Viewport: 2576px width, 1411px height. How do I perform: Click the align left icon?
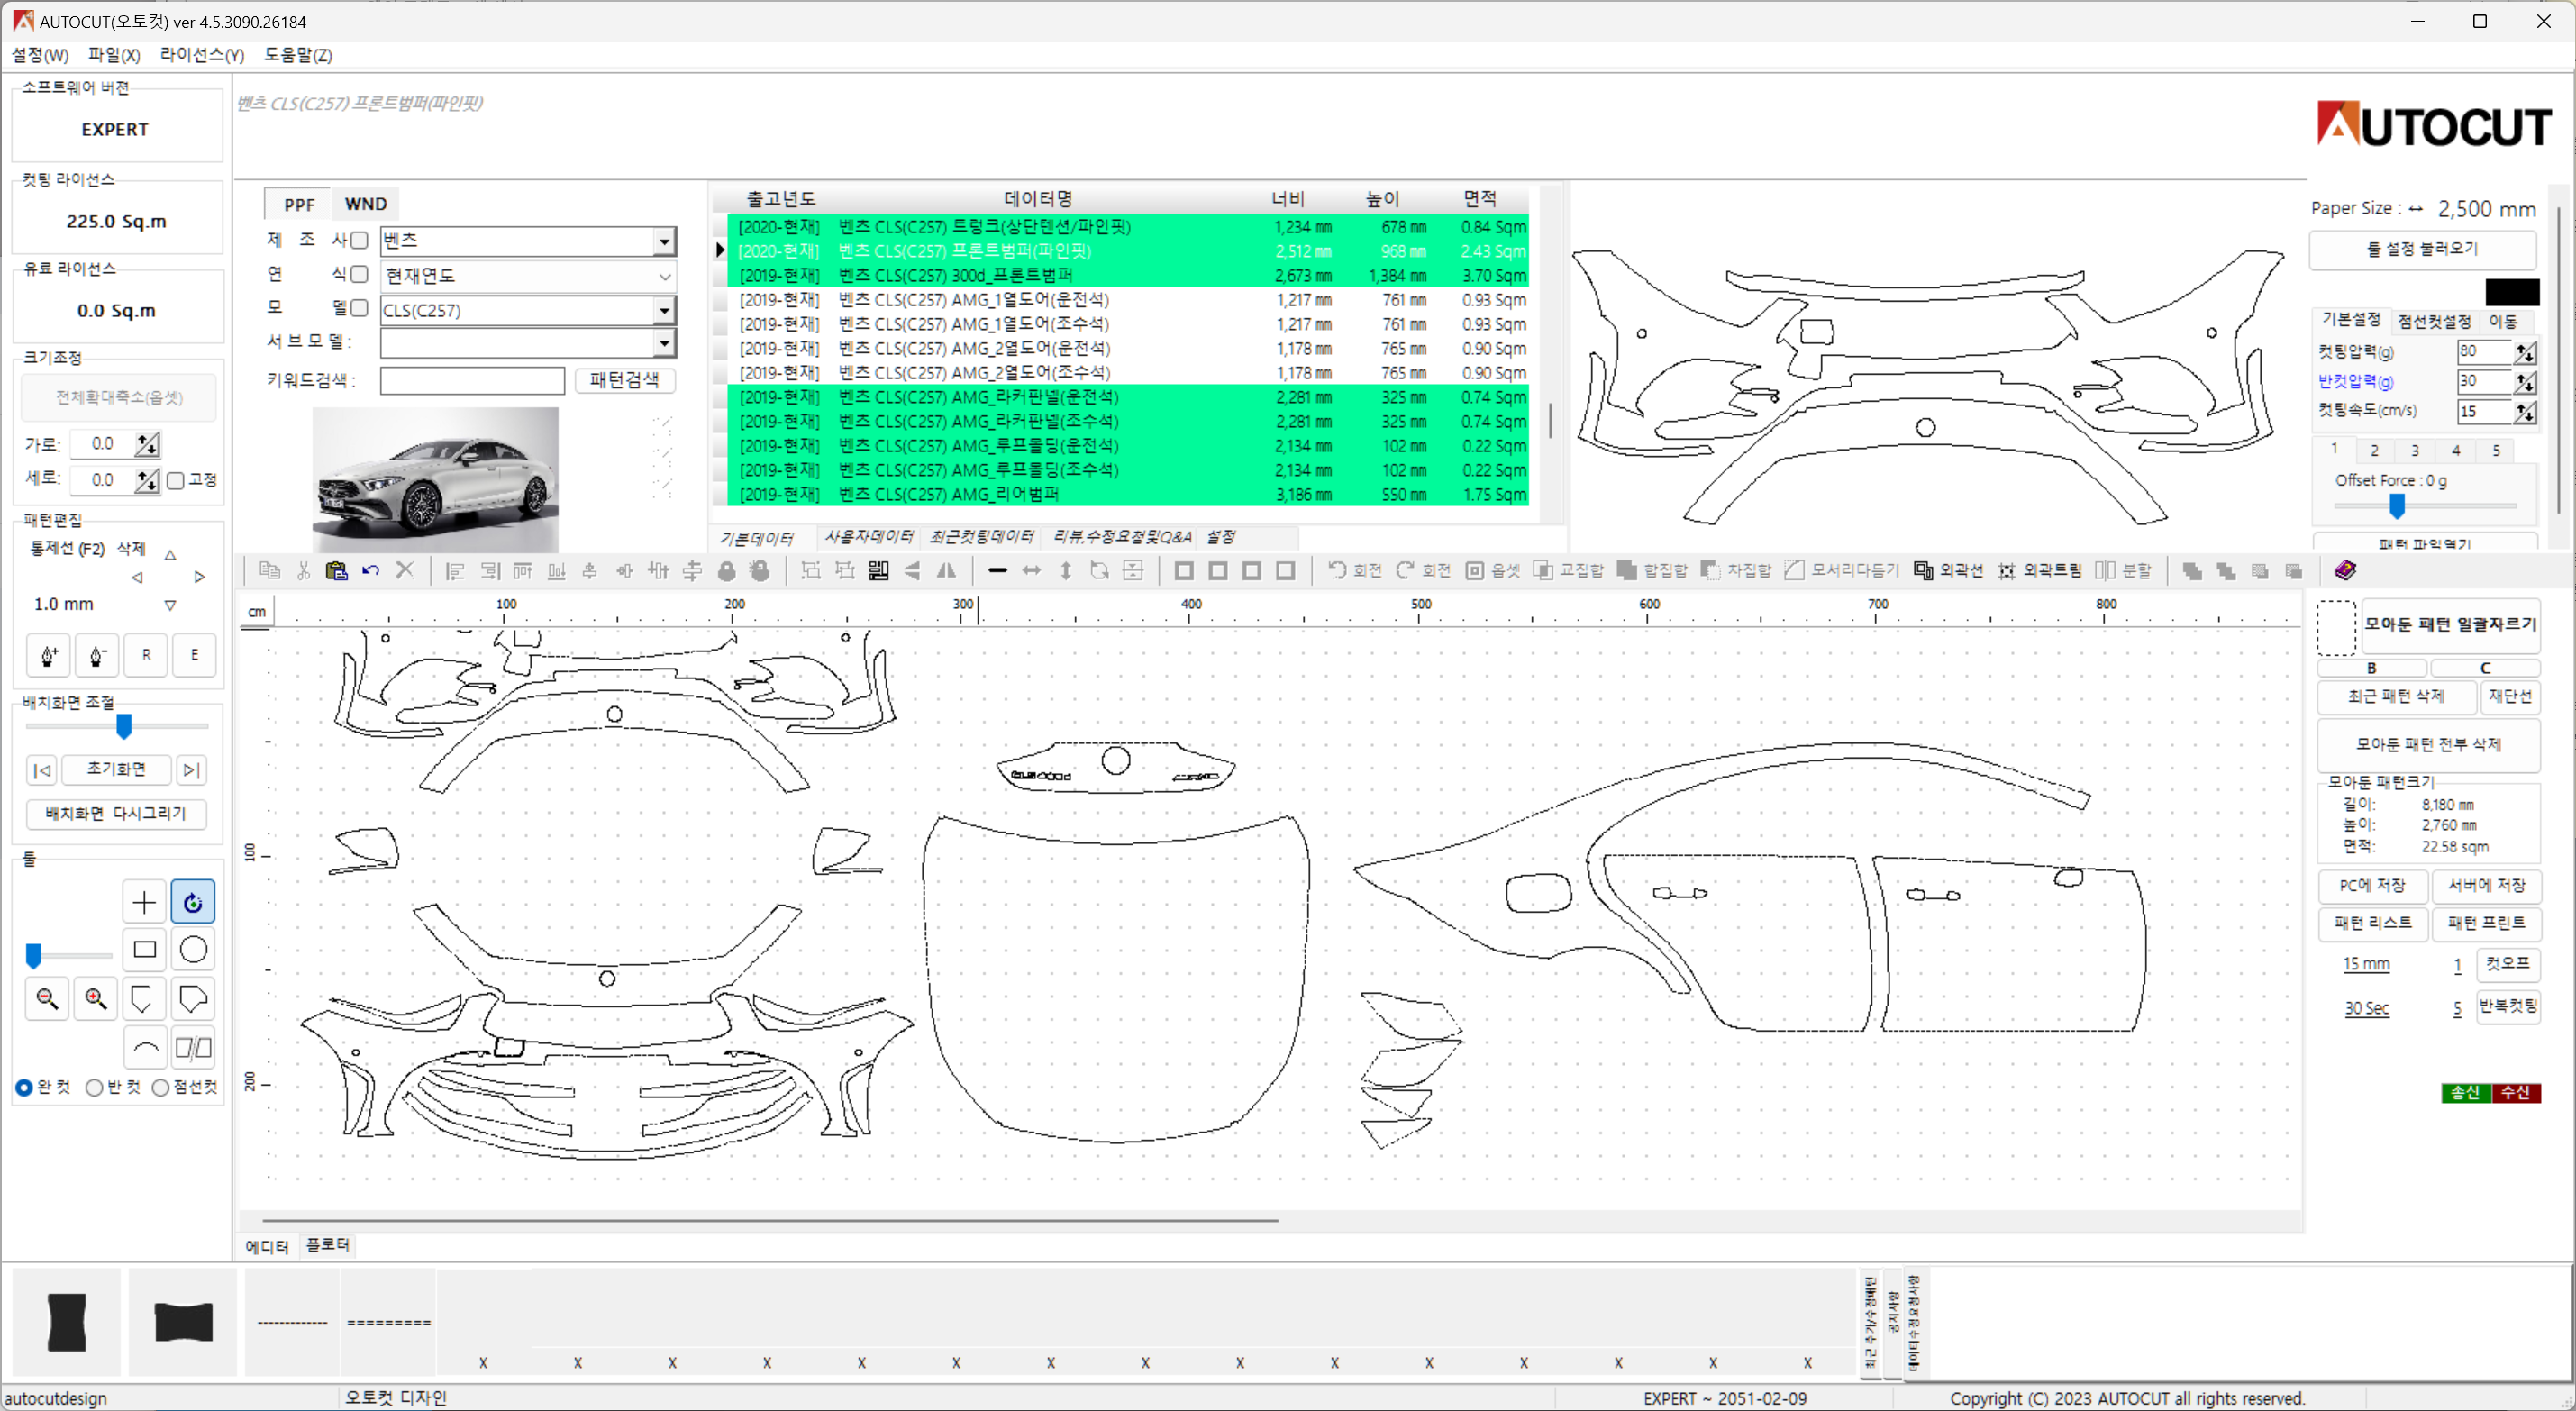click(455, 571)
